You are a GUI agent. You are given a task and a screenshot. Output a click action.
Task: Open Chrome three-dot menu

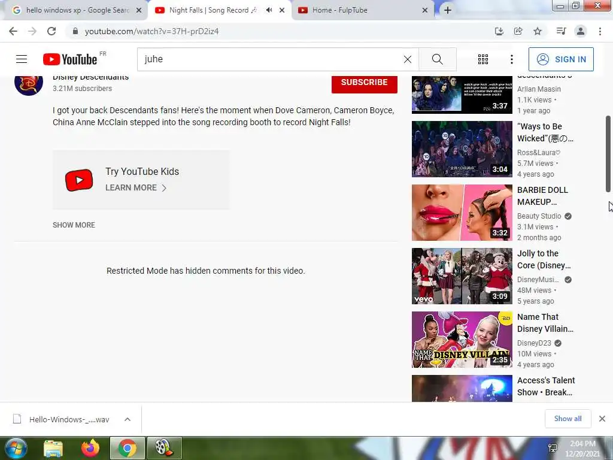coord(600,31)
